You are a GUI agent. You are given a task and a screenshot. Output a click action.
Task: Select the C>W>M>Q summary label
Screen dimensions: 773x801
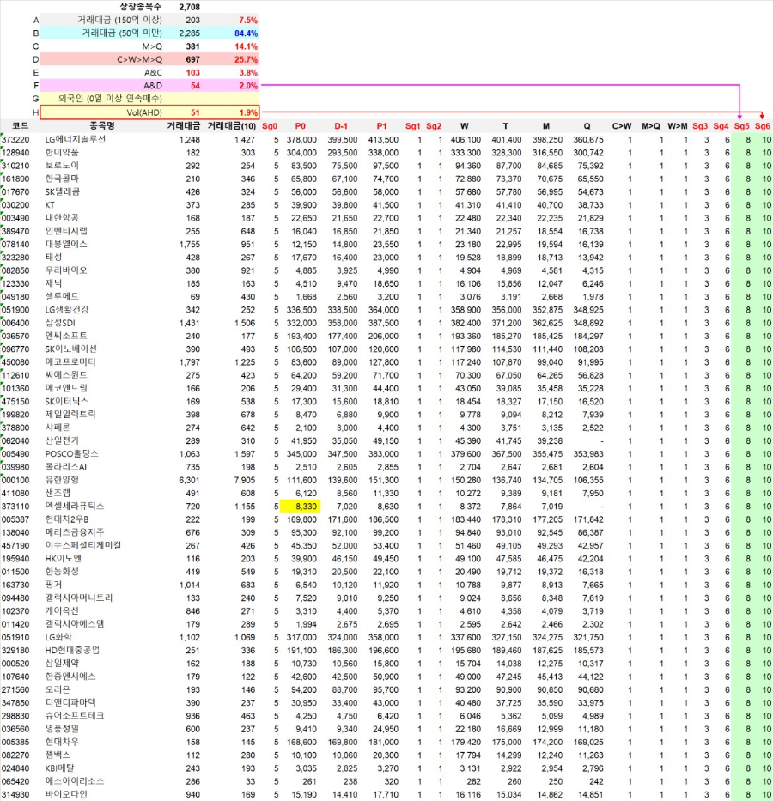click(139, 60)
